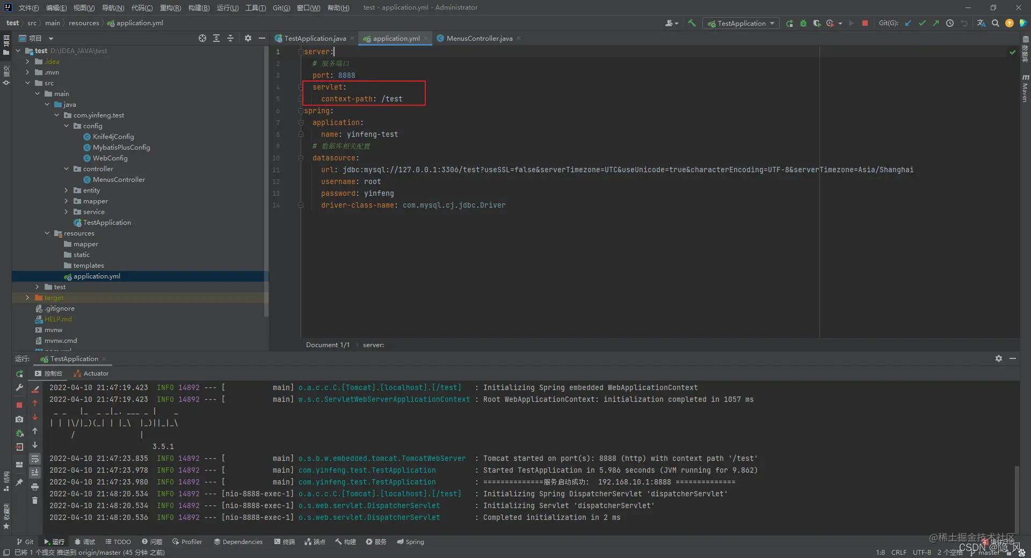Clear console output with the trash icon
Viewport: 1031px width, 558px height.
[35, 501]
